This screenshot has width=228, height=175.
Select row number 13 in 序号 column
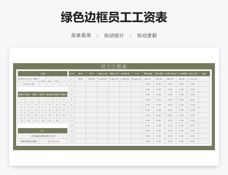[72, 141]
